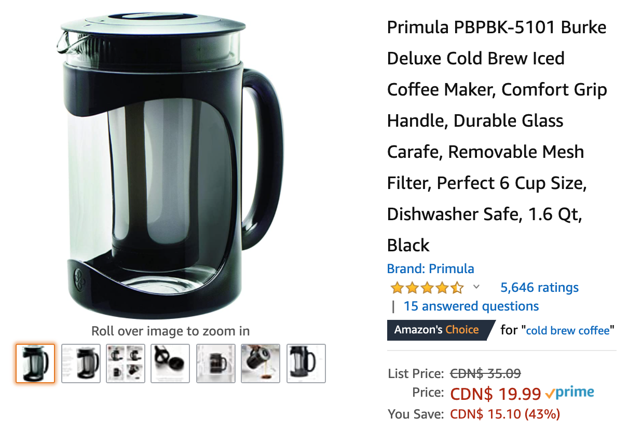The height and width of the screenshot is (431, 628).
Task: Click the Amazon's Choice badge
Action: pyautogui.click(x=439, y=330)
